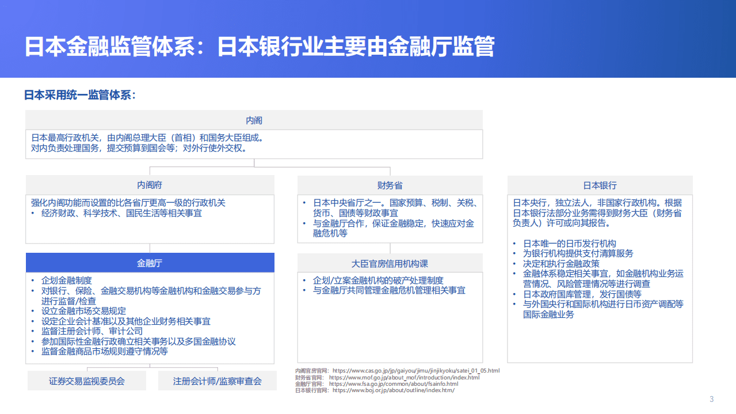This screenshot has width=736, height=414.
Task: Click the 日本银行 title cell
Action: 600,185
